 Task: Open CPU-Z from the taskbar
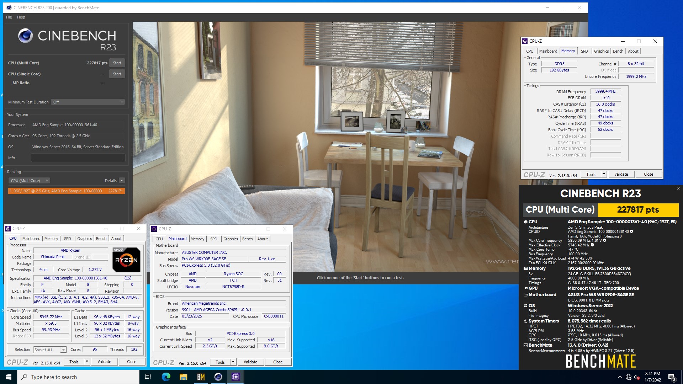coord(235,377)
